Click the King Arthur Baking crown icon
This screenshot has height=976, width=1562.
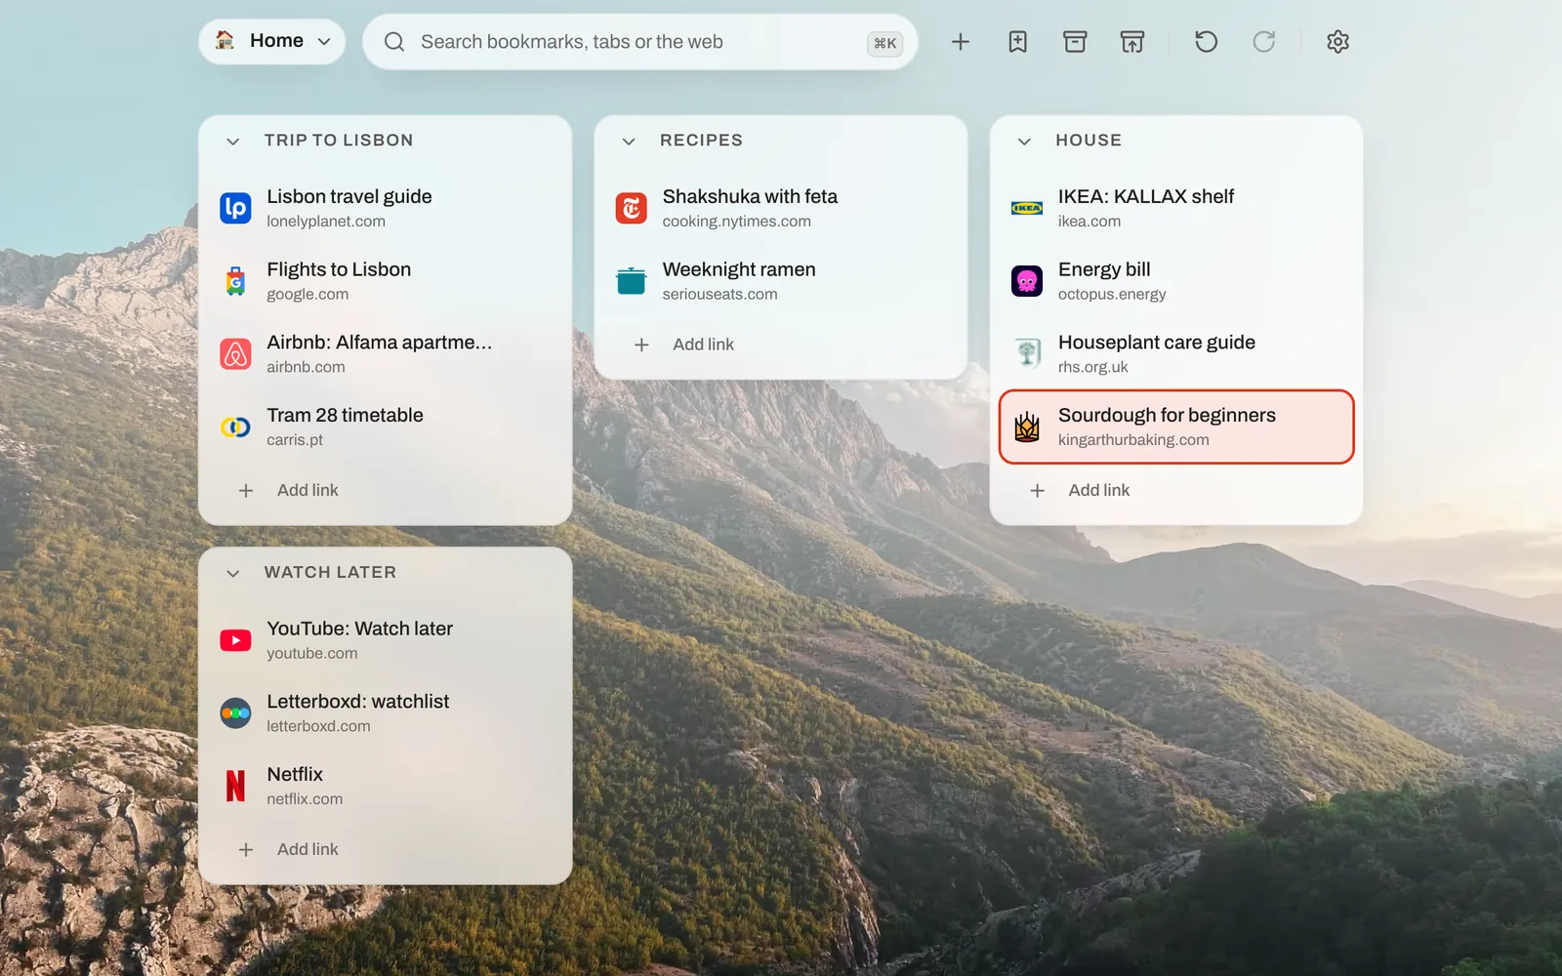(x=1027, y=427)
